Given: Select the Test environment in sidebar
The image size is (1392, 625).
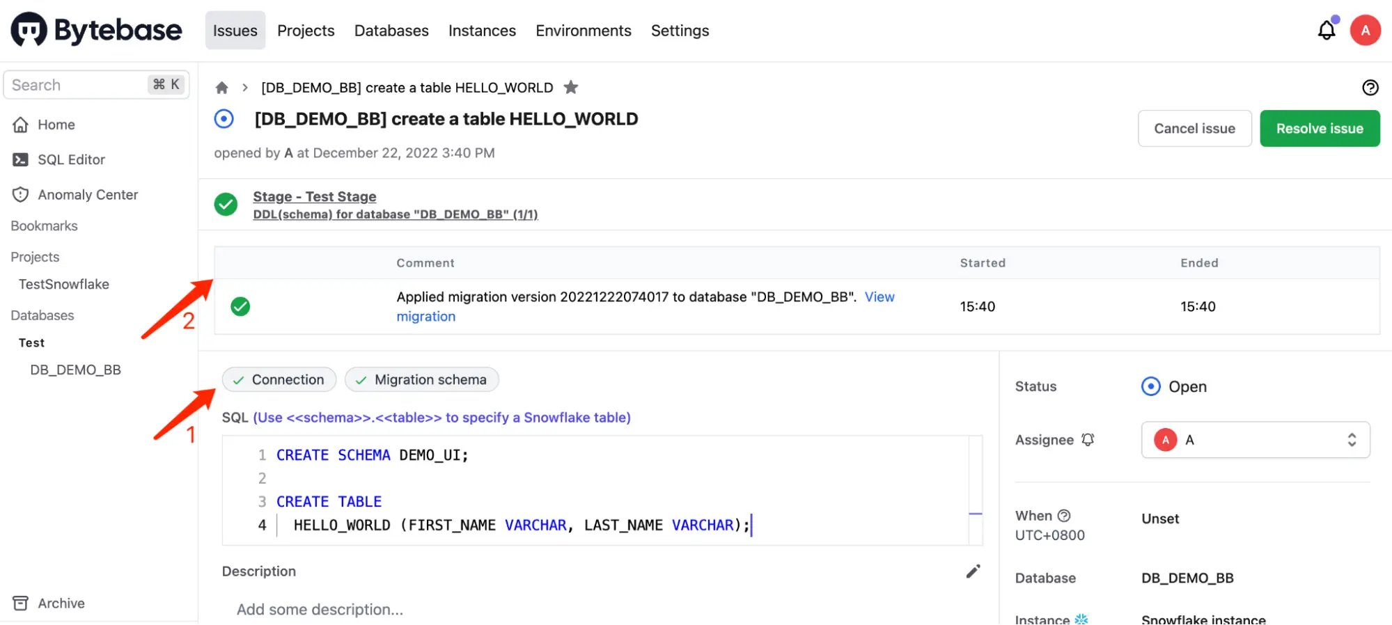Looking at the screenshot, I should (31, 342).
